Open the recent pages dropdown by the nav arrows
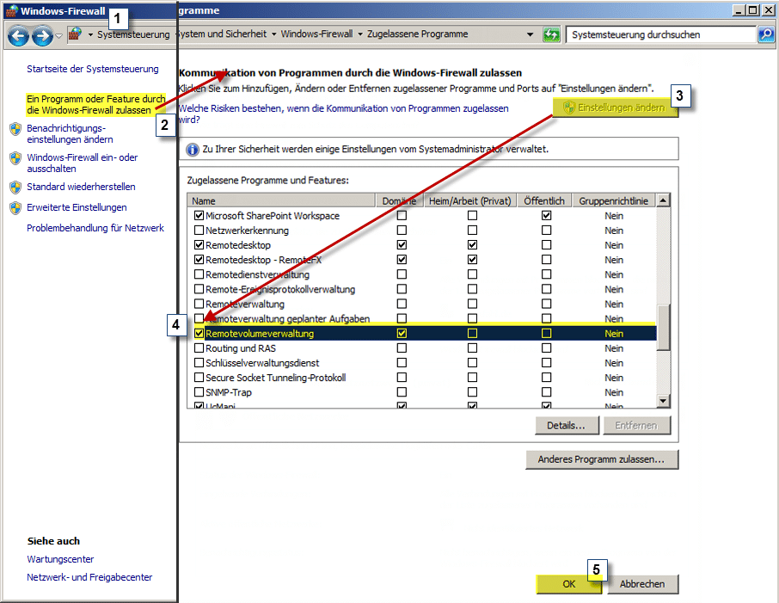The height and width of the screenshot is (603, 779). (58, 36)
